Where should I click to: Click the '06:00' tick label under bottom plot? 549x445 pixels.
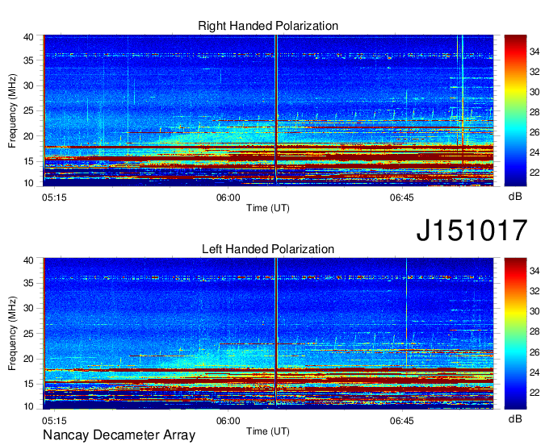228,421
